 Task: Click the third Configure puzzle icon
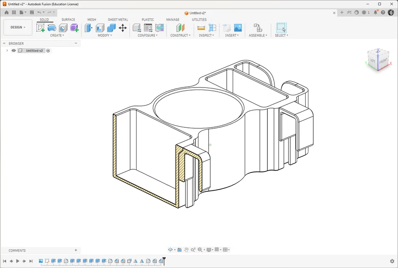pyautogui.click(x=159, y=27)
